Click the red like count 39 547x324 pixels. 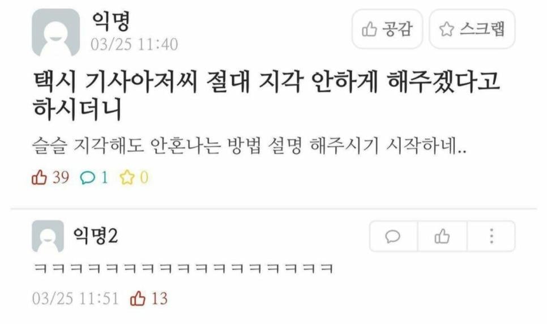point(50,177)
